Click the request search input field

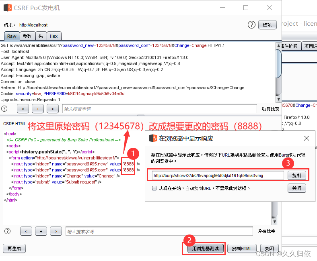pos(160,109)
